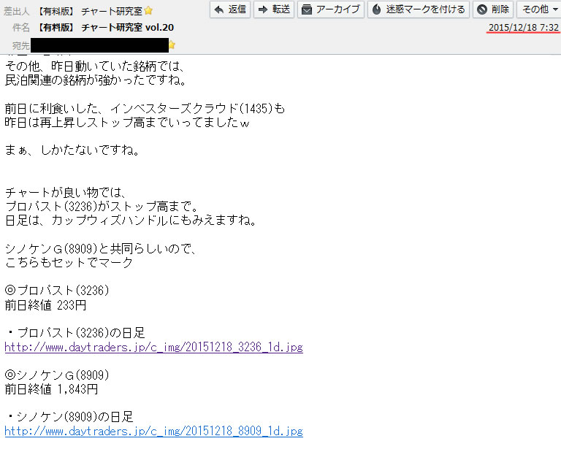Click the star beside the recipient field
Screen dimensions: 561x452
[172, 45]
